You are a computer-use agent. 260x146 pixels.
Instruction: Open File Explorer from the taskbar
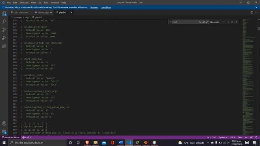[x=95, y=142]
